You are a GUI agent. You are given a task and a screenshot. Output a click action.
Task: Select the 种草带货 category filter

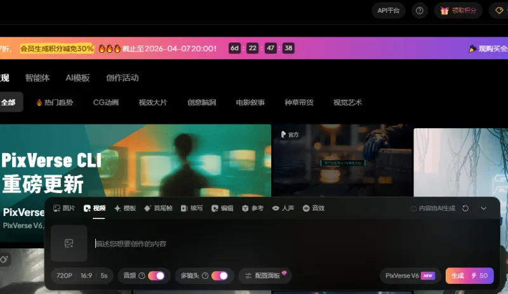(298, 102)
